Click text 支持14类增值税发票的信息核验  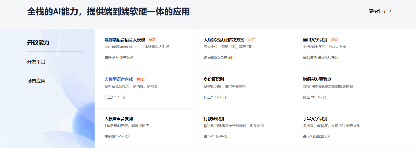click(x=328, y=86)
